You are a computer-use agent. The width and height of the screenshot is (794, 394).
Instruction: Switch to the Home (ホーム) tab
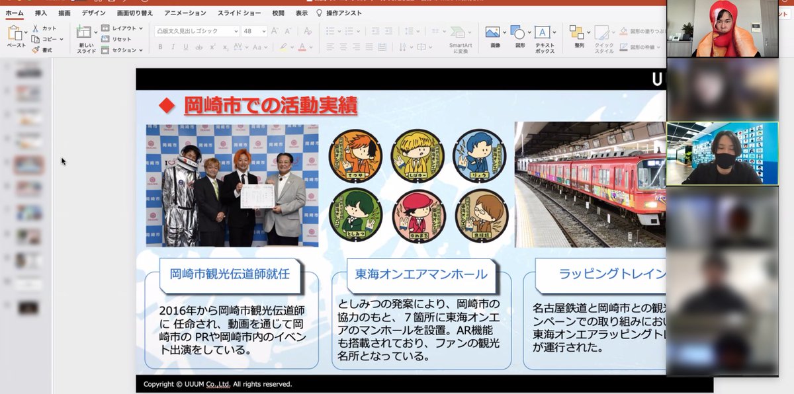pyautogui.click(x=15, y=13)
